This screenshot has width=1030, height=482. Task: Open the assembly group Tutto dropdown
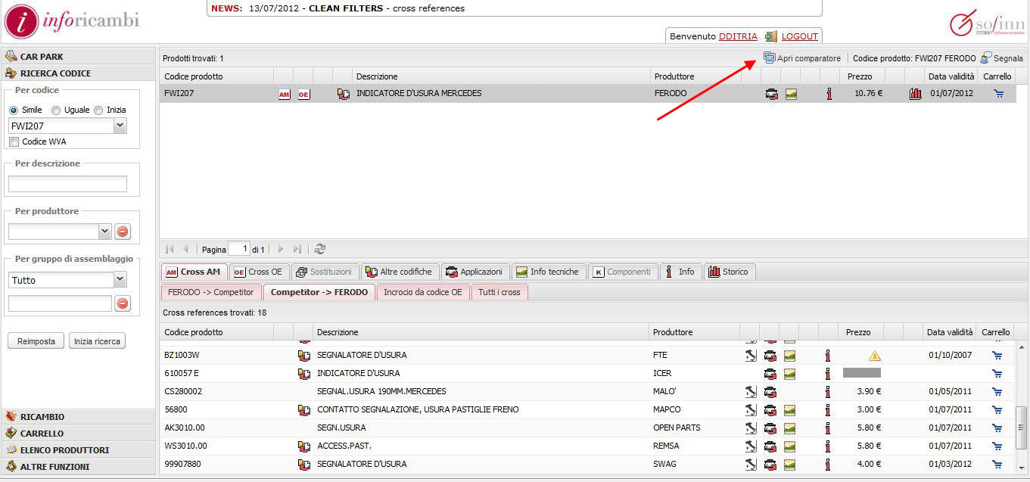120,280
